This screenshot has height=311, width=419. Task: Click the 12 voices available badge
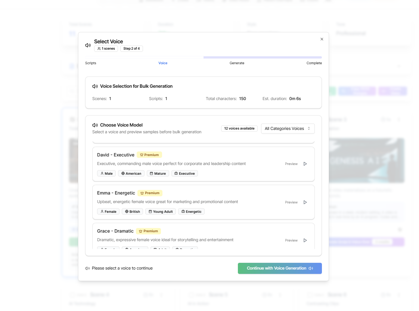click(x=239, y=128)
